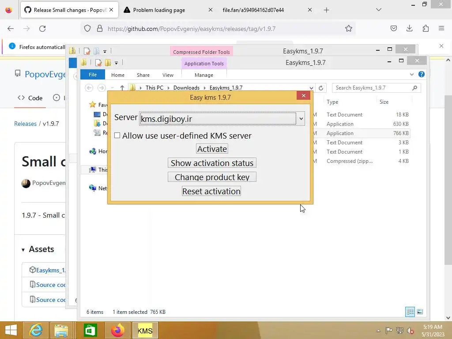Click Favorites star icon in navigation pane
The height and width of the screenshot is (339, 452).
coord(93,105)
